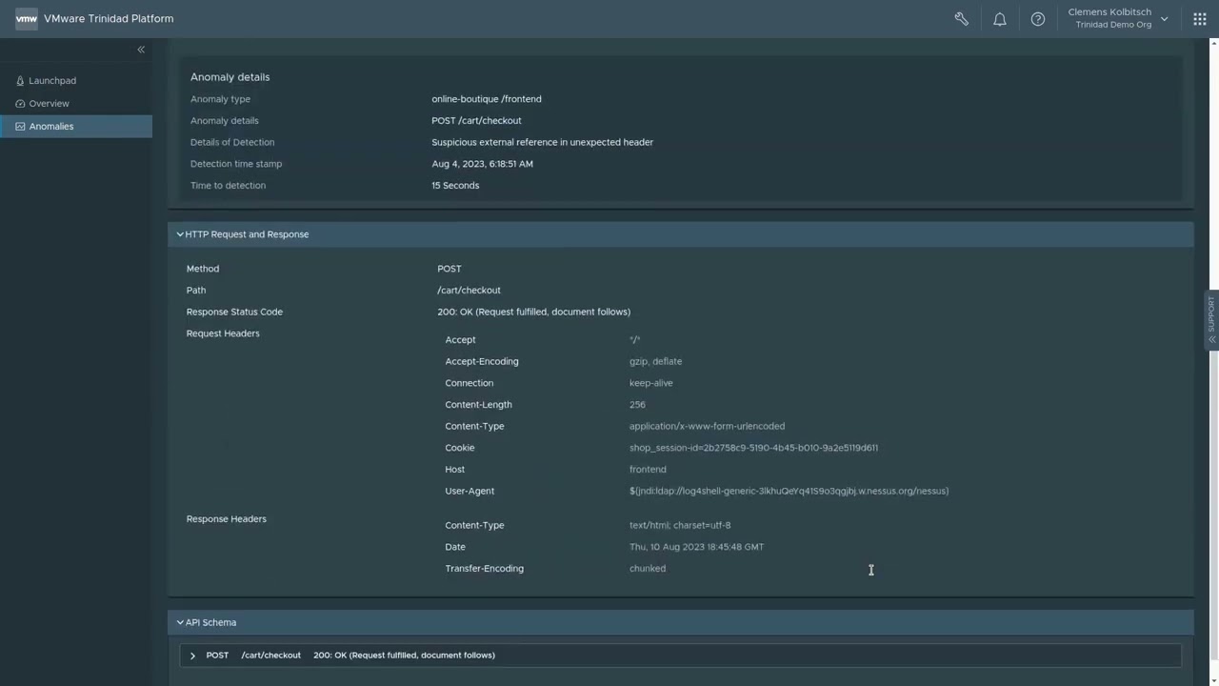Click the 'User-Agent' header name

(x=470, y=491)
